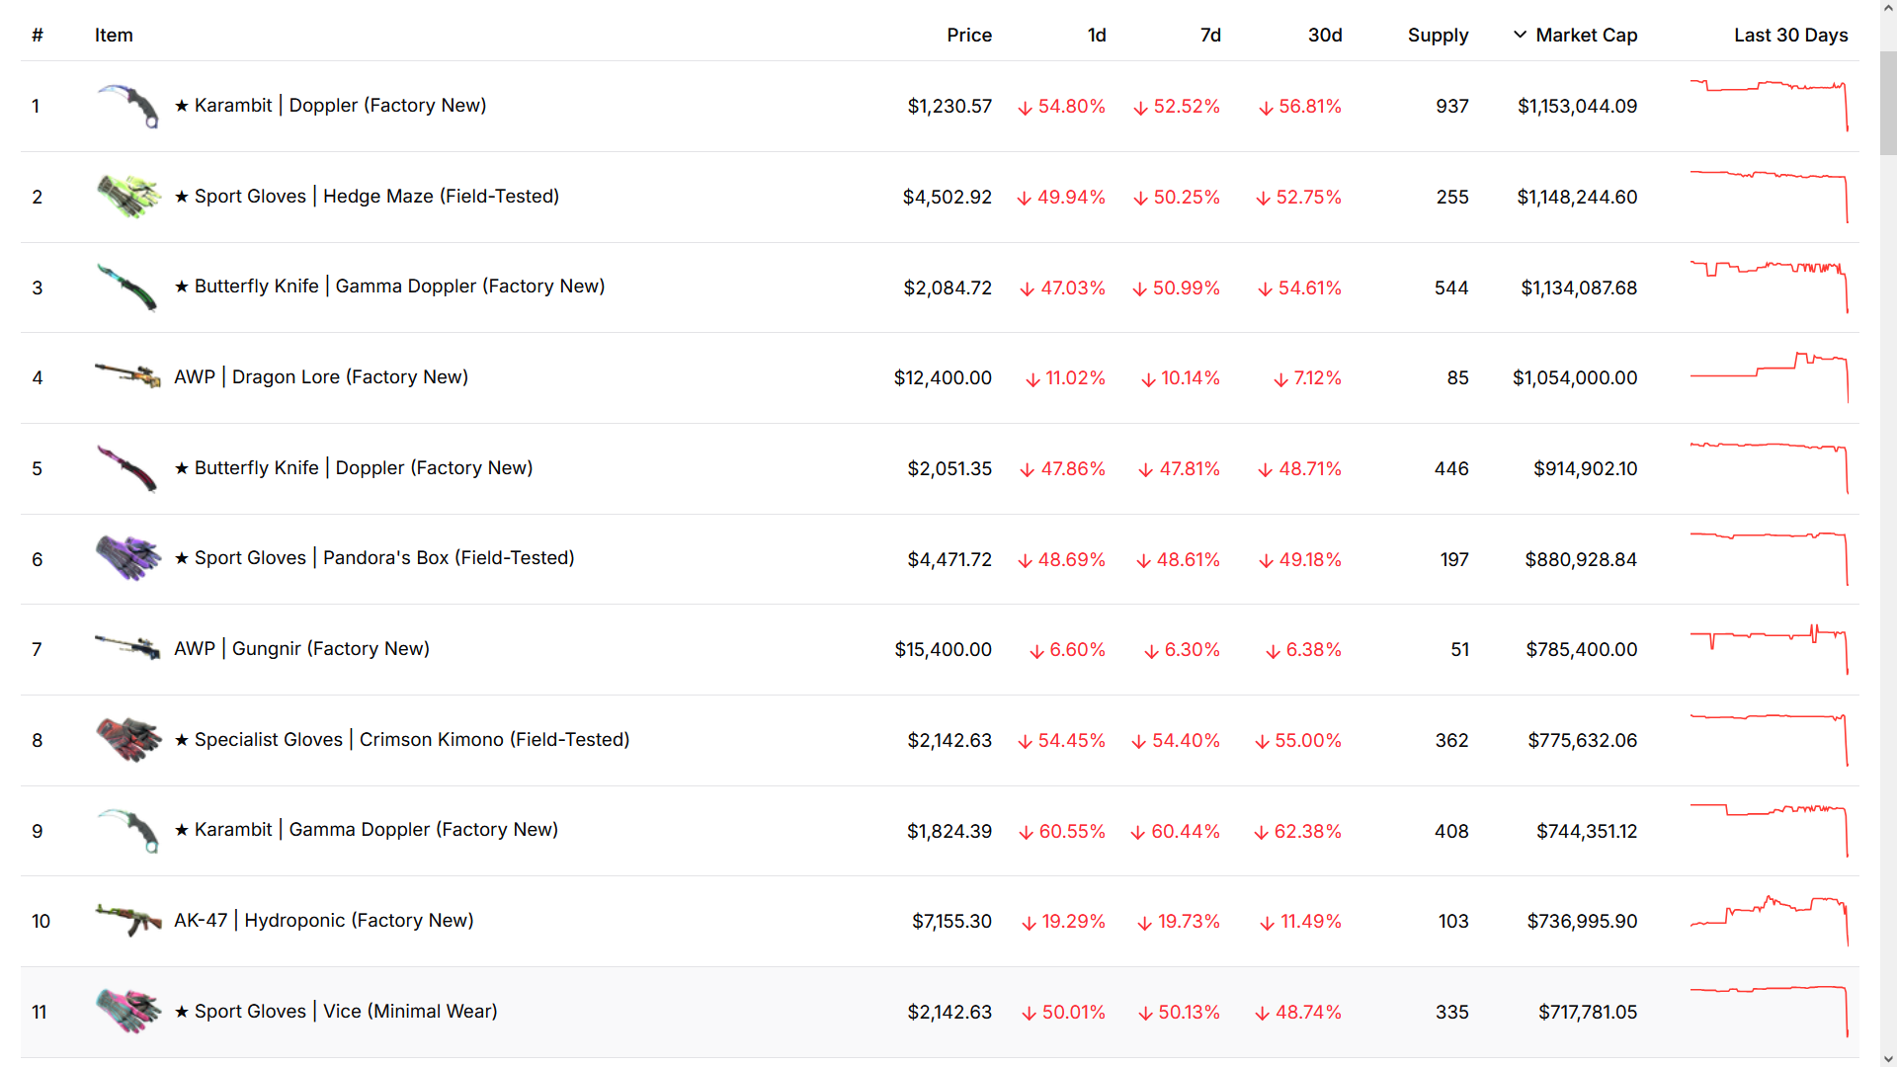
Task: Open AWP Dragon Lore 30-day sparkline chart
Action: [1769, 377]
